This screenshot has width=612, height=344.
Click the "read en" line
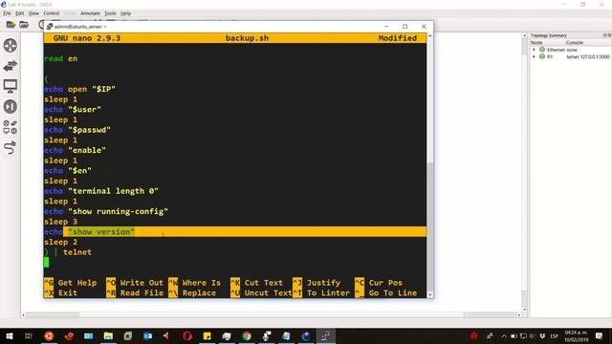(61, 58)
